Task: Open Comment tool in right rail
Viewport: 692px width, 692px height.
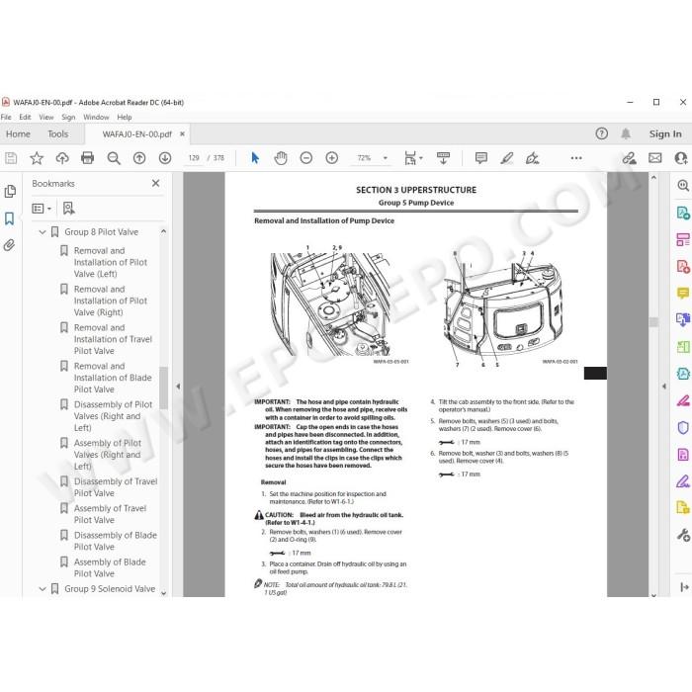Action: [683, 293]
